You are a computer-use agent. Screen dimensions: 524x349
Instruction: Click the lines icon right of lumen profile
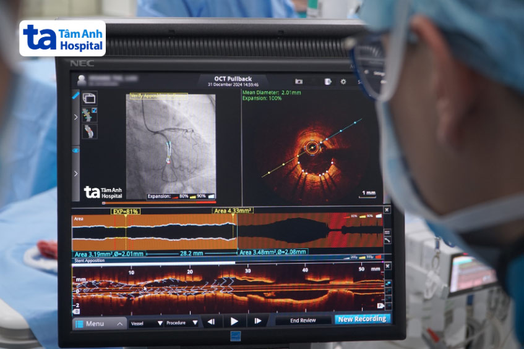(x=387, y=232)
